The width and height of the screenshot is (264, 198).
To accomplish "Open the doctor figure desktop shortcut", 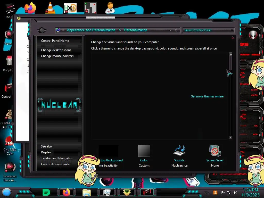I will [110, 8].
